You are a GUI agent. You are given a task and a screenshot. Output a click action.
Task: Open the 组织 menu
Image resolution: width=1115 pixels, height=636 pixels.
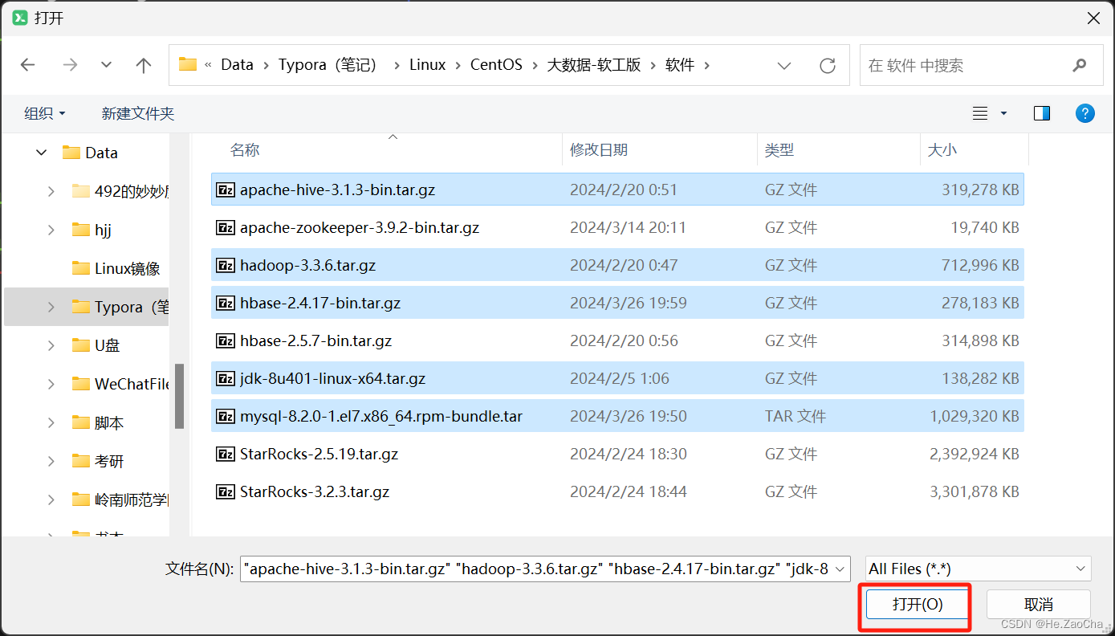pyautogui.click(x=45, y=113)
